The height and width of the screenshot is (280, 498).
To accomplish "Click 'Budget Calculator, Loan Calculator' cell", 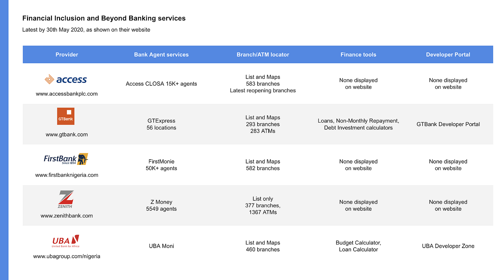I will tap(358, 246).
